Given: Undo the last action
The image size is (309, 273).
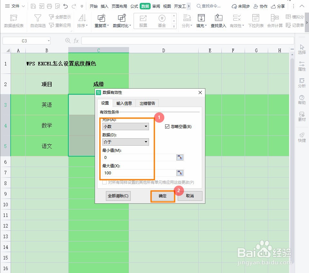Looking at the screenshot, I should [x=66, y=6].
